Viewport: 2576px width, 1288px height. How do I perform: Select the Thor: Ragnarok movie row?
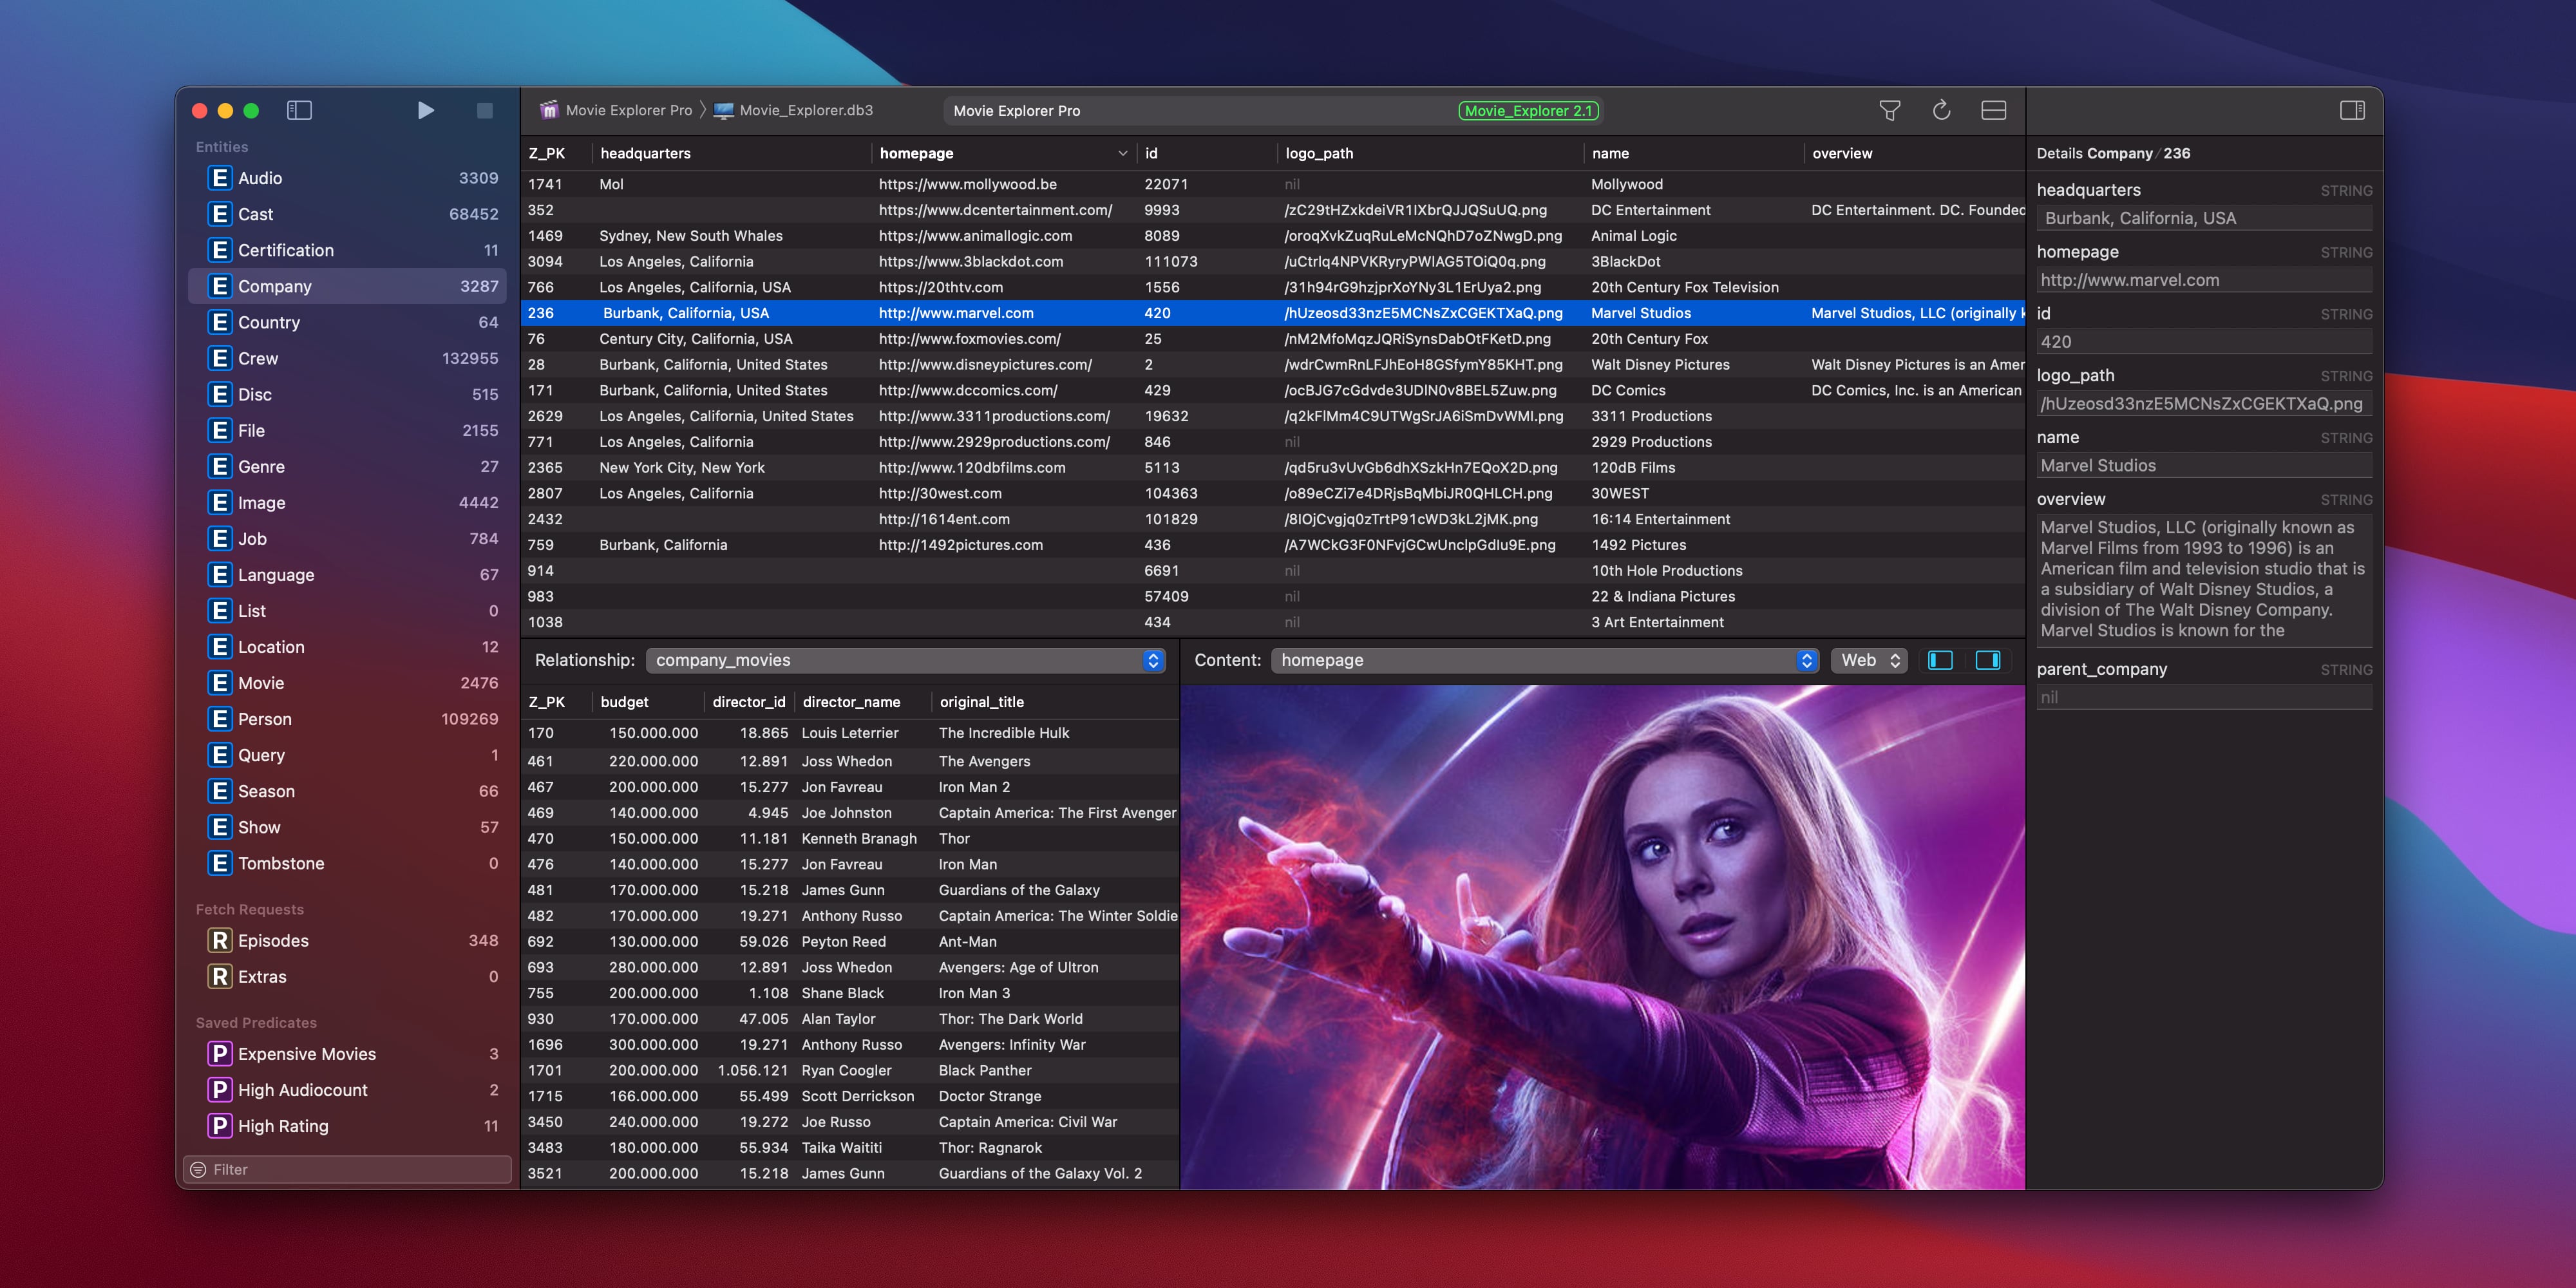850,1148
